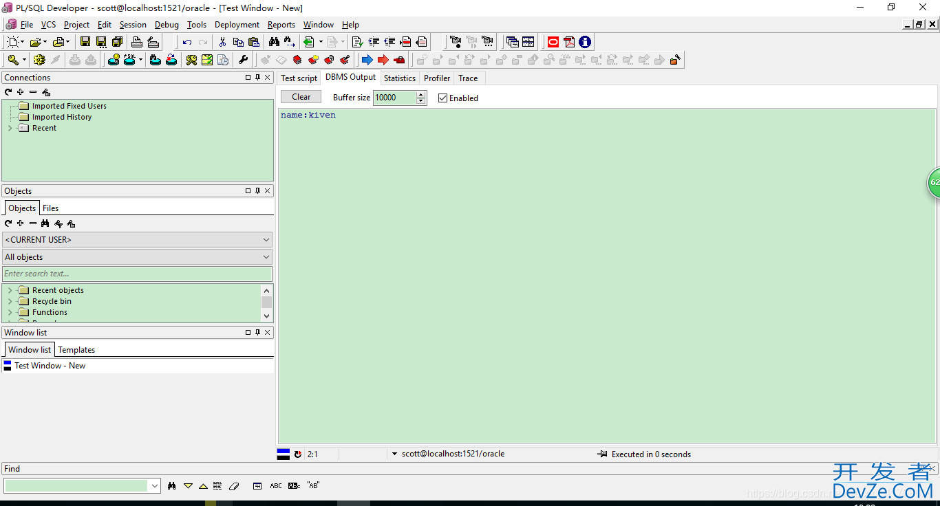
Task: Click the Save all stacked disks icon
Action: coord(117,42)
